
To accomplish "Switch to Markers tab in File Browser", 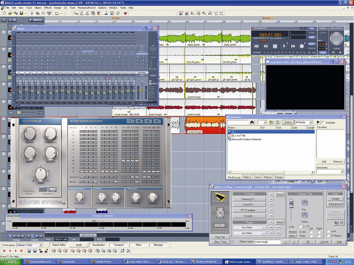I will coord(268,177).
